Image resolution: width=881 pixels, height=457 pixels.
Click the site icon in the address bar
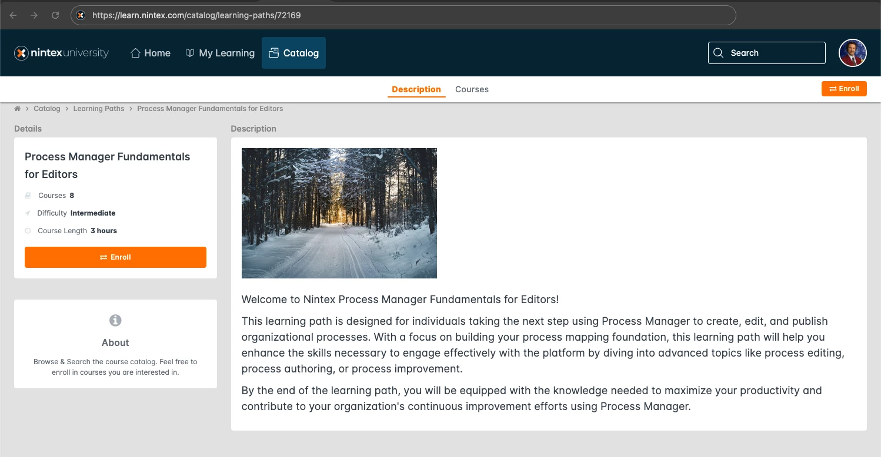click(x=81, y=15)
